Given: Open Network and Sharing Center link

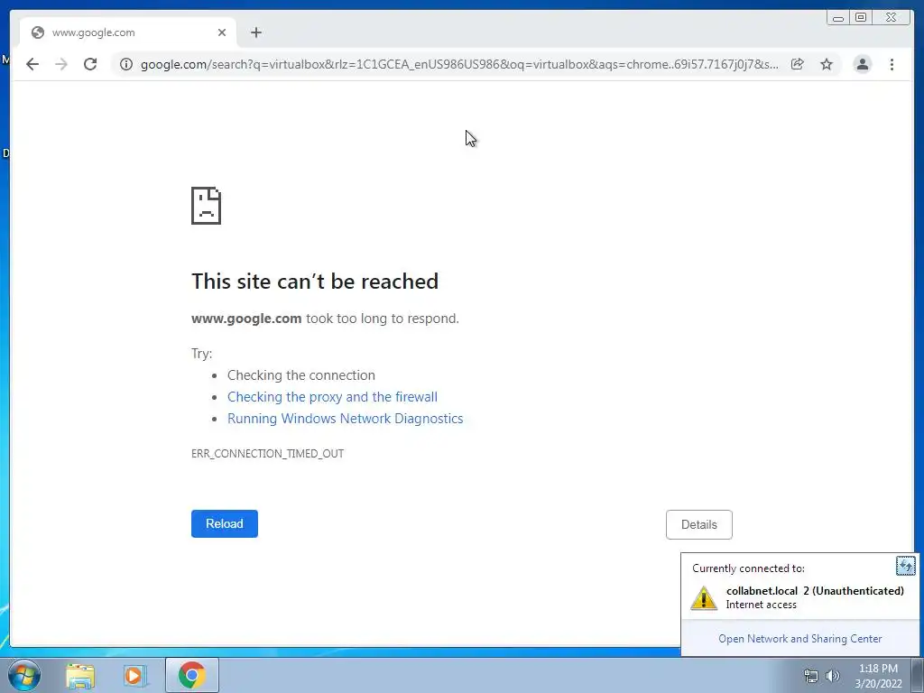Looking at the screenshot, I should [x=799, y=639].
